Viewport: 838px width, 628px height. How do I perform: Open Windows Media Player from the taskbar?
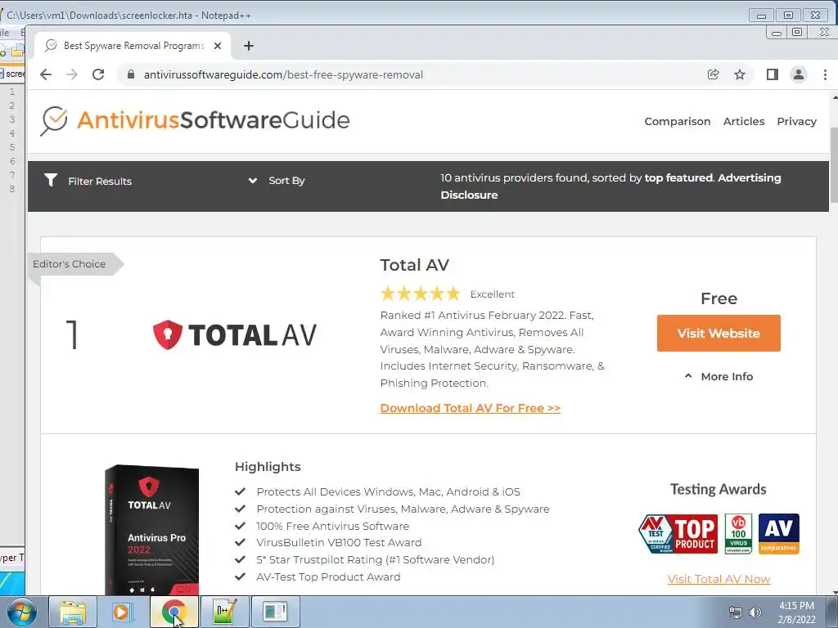point(122,612)
